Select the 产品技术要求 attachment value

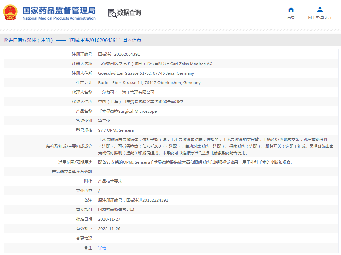110,181
